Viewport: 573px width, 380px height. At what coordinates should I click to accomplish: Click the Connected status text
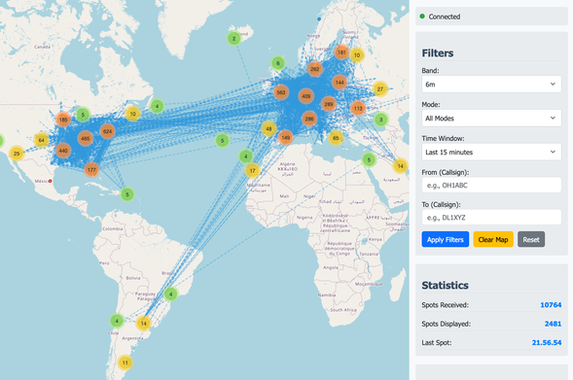click(444, 17)
